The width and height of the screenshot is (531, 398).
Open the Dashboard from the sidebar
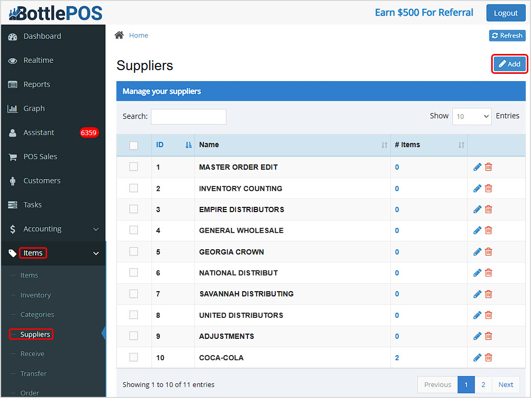pos(42,36)
